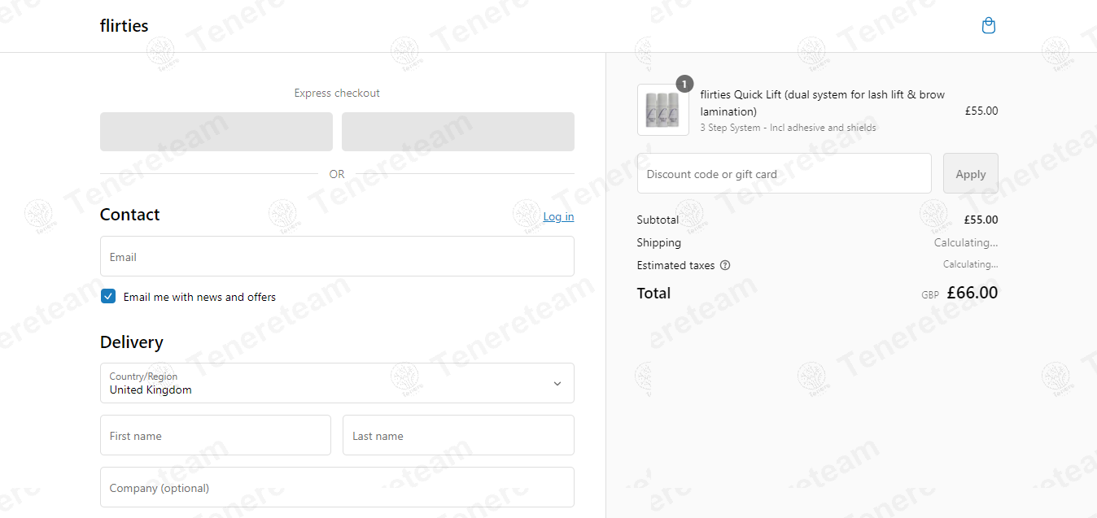The width and height of the screenshot is (1097, 518).
Task: Click the Estimated taxes help icon
Action: tap(725, 265)
